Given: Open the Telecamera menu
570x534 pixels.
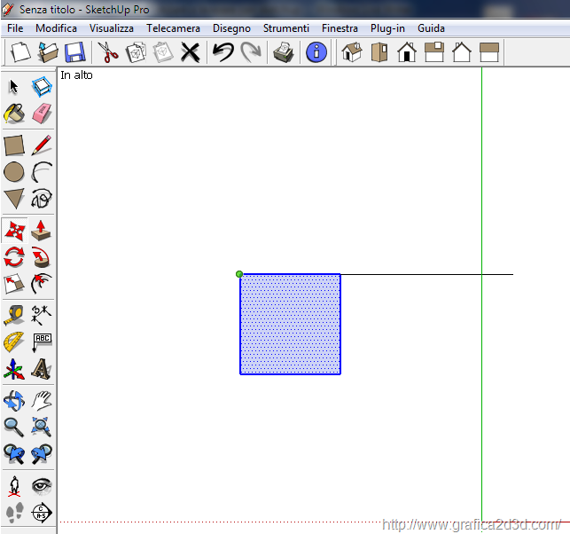Looking at the screenshot, I should coord(173,28).
